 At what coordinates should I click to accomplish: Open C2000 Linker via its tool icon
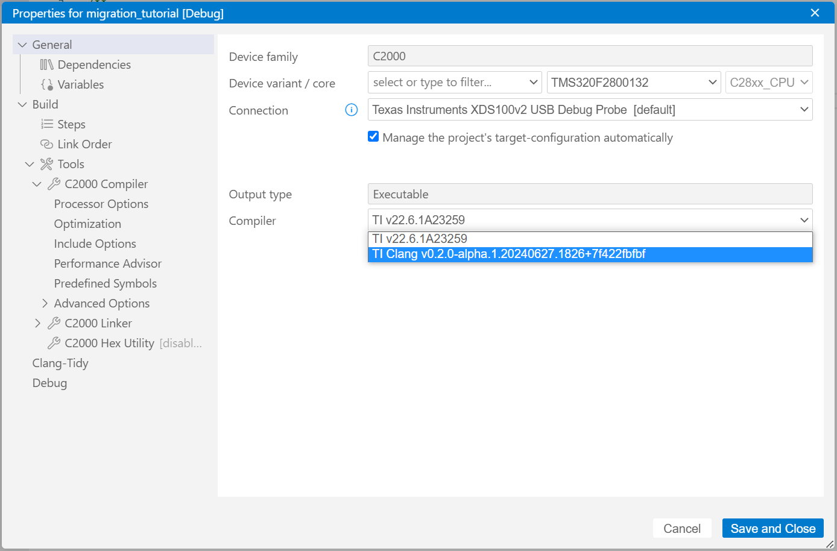[x=55, y=323]
